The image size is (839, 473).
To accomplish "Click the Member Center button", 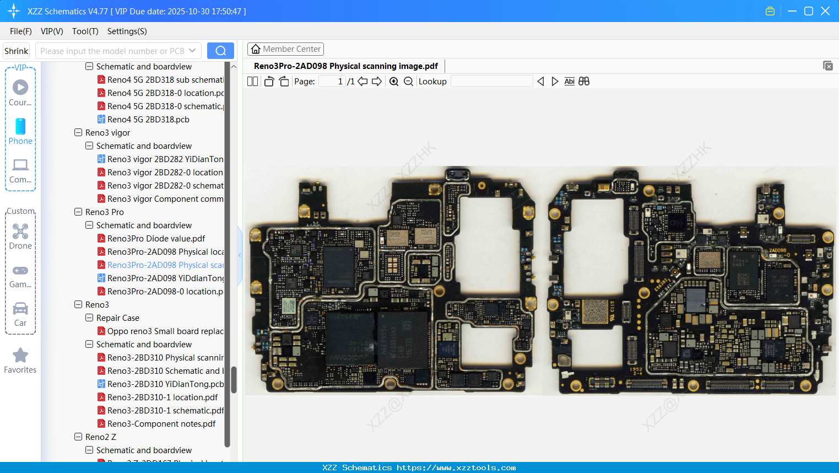I will point(285,49).
